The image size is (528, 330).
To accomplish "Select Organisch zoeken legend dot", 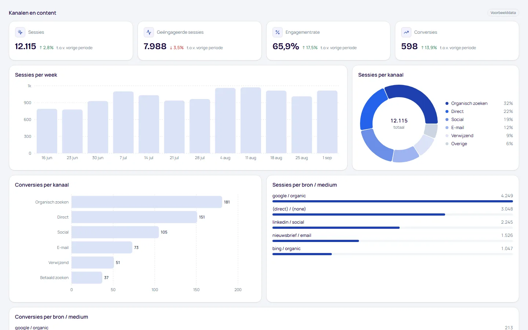I will click(x=447, y=103).
